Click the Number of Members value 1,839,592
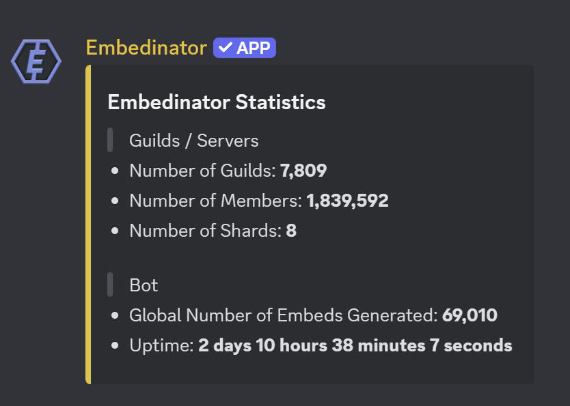Screen dimensions: 570x406 (x=347, y=201)
